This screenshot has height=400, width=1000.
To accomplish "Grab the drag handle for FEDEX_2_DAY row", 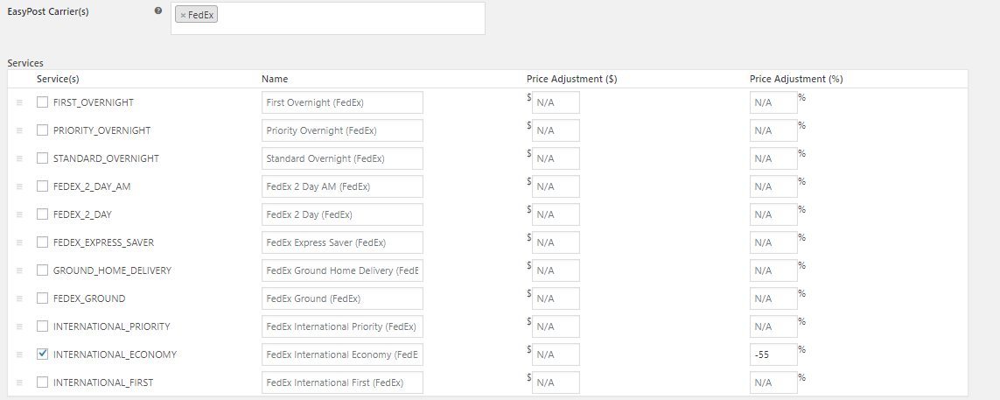I will coord(19,214).
